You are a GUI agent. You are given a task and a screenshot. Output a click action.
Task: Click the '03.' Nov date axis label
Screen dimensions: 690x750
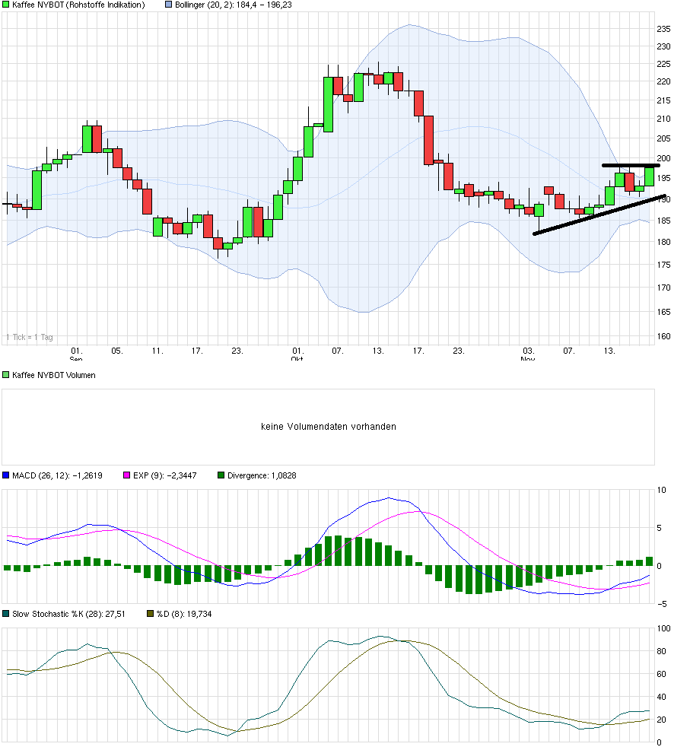click(528, 351)
